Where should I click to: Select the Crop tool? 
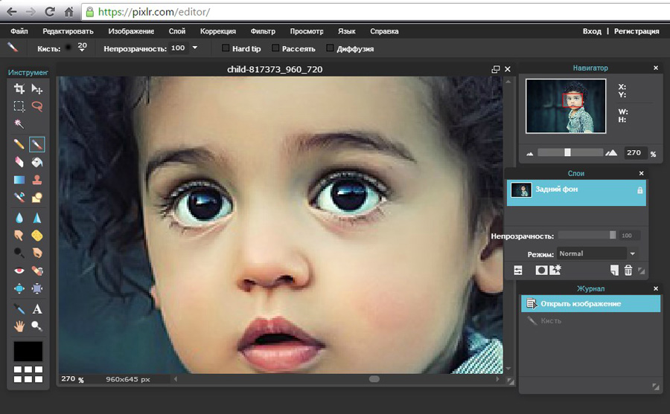19,89
